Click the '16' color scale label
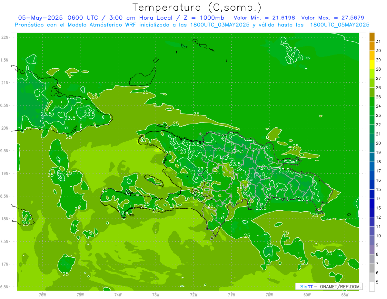Image resolution: width=387 pixels, height=299 pixels. [x=379, y=180]
